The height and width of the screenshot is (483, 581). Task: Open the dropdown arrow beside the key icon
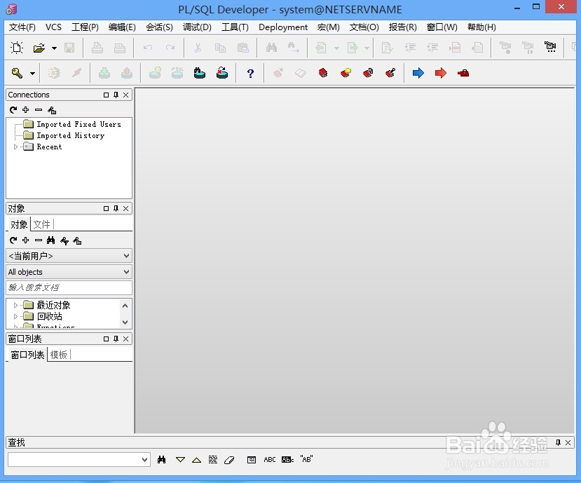tap(33, 74)
